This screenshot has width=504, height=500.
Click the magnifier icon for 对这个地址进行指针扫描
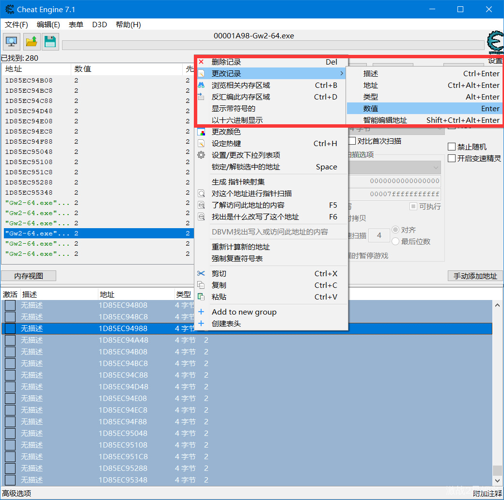point(201,194)
